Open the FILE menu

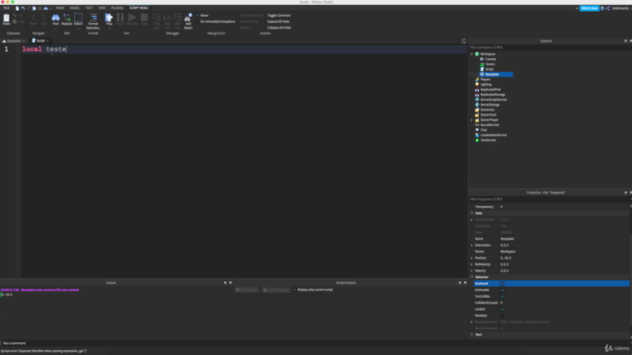[x=7, y=8]
